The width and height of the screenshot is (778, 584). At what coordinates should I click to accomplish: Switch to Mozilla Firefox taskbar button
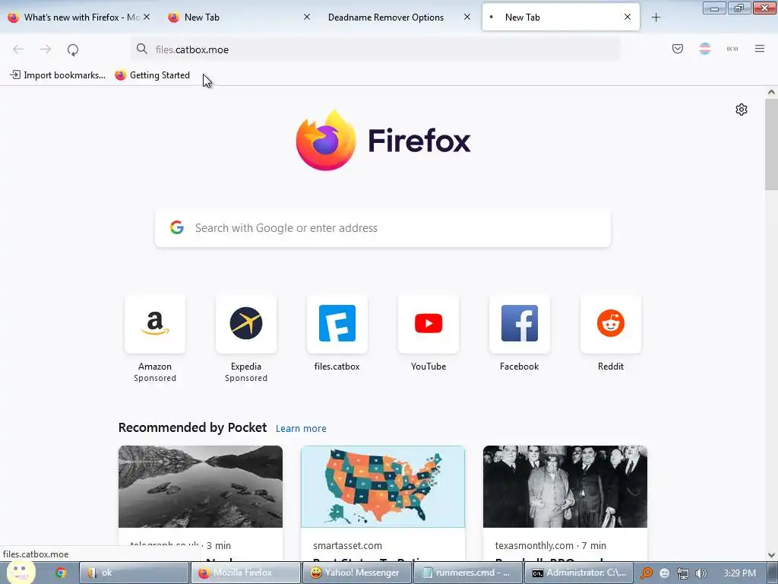click(x=245, y=573)
